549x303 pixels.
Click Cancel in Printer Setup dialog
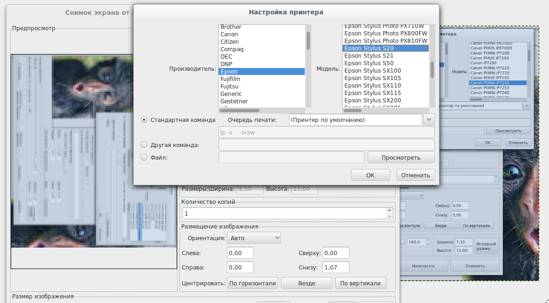click(x=416, y=175)
